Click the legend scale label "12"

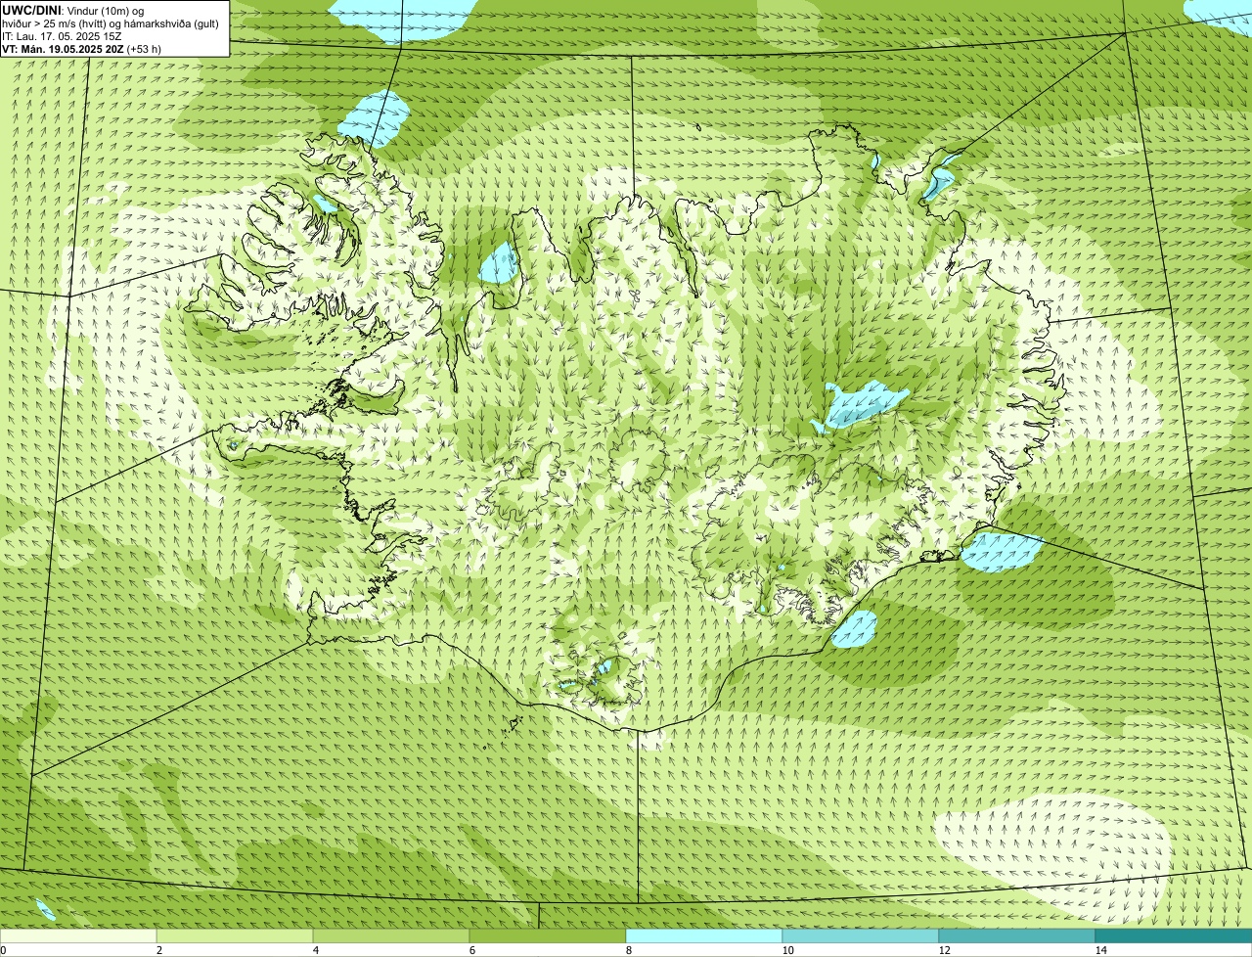pyautogui.click(x=944, y=950)
